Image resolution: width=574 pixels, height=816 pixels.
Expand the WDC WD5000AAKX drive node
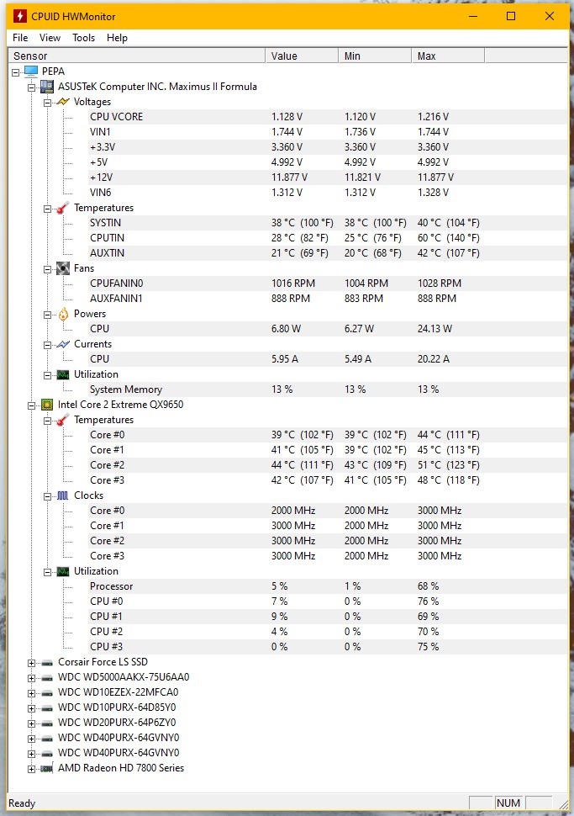tap(32, 677)
